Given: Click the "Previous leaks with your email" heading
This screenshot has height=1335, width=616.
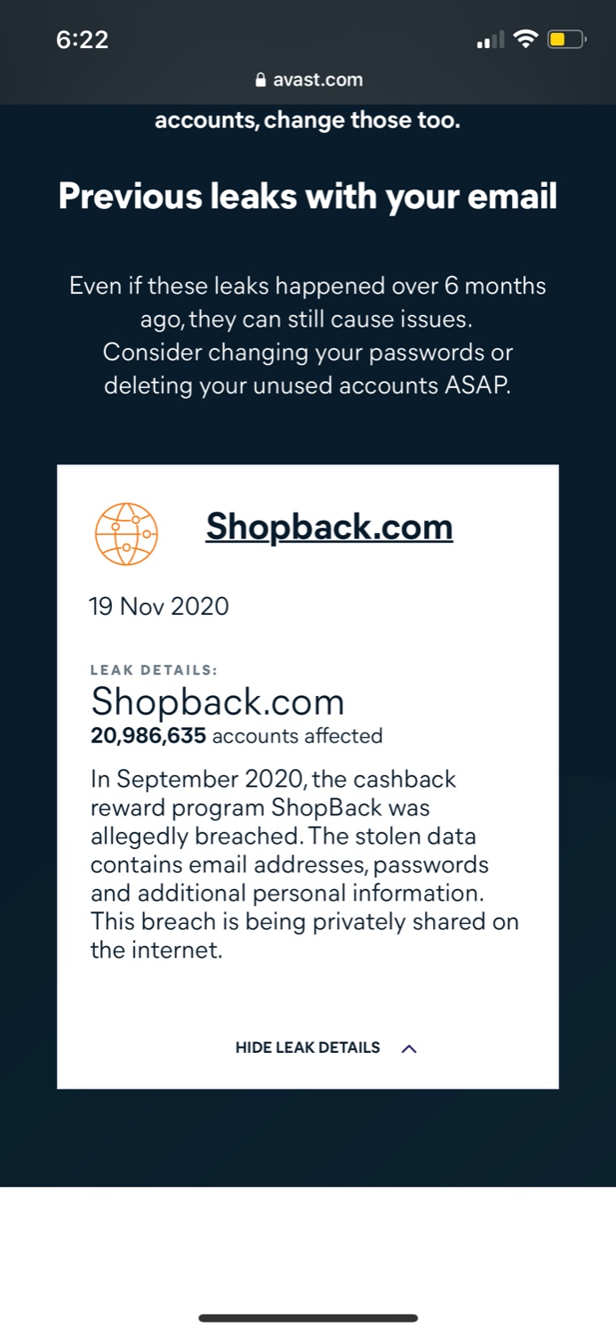Looking at the screenshot, I should [x=308, y=196].
